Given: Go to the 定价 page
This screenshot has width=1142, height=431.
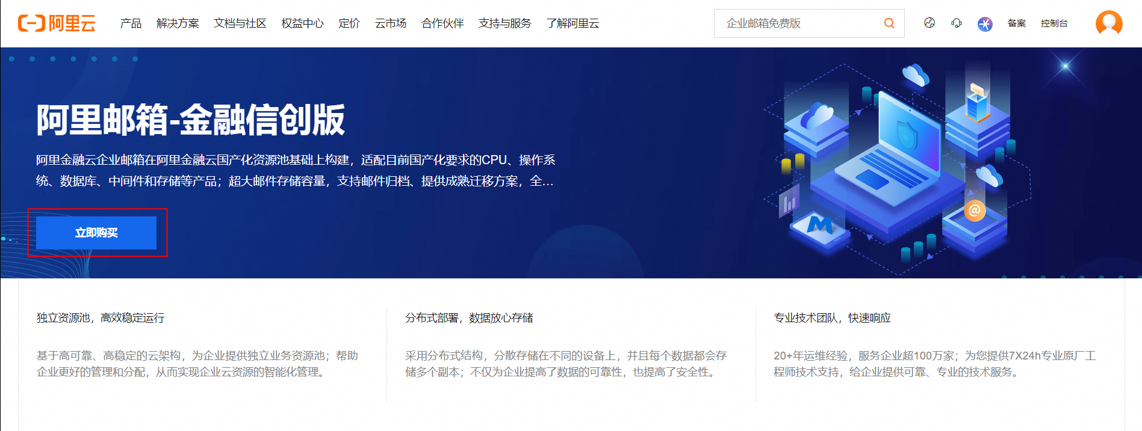Looking at the screenshot, I should click(349, 23).
